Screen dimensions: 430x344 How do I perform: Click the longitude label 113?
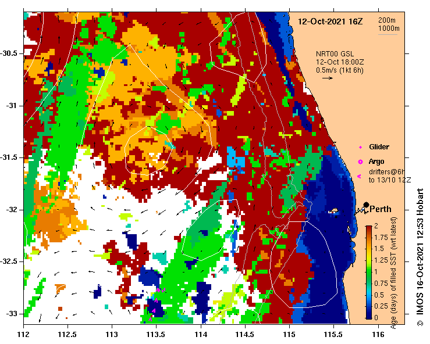pyautogui.click(x=112, y=335)
